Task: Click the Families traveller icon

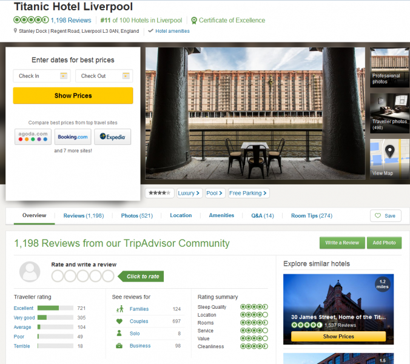Action: [x=119, y=309]
